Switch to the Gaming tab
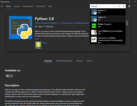 (x=17, y=6)
